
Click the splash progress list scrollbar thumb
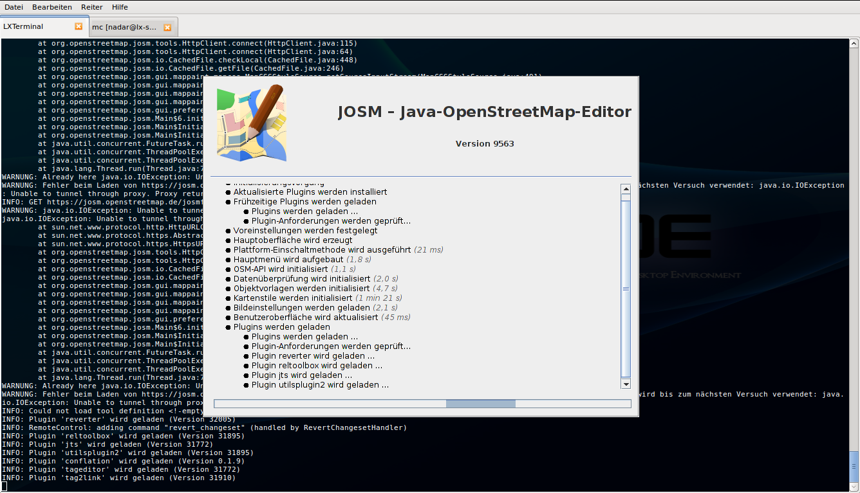(626, 289)
